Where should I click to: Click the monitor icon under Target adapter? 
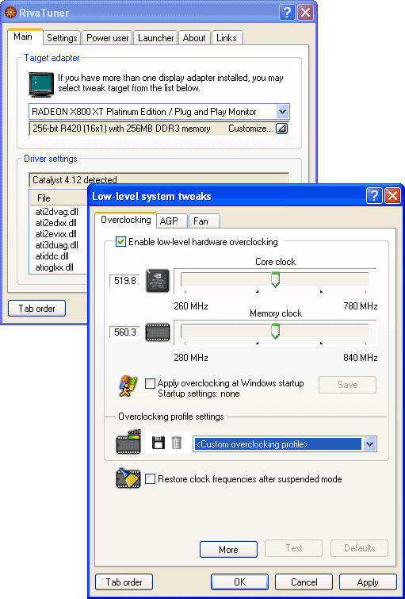(41, 84)
